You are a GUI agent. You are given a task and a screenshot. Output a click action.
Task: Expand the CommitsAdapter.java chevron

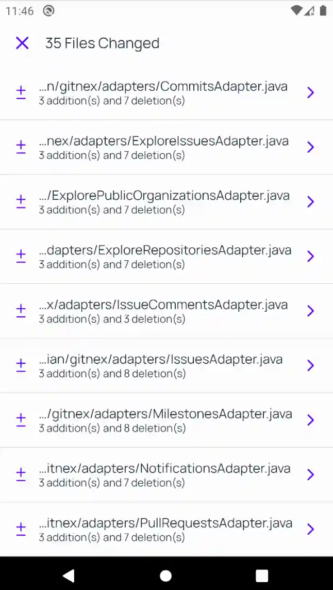[x=310, y=93]
